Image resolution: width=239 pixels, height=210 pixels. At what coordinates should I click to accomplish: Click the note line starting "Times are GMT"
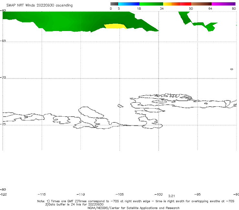tap(136, 201)
